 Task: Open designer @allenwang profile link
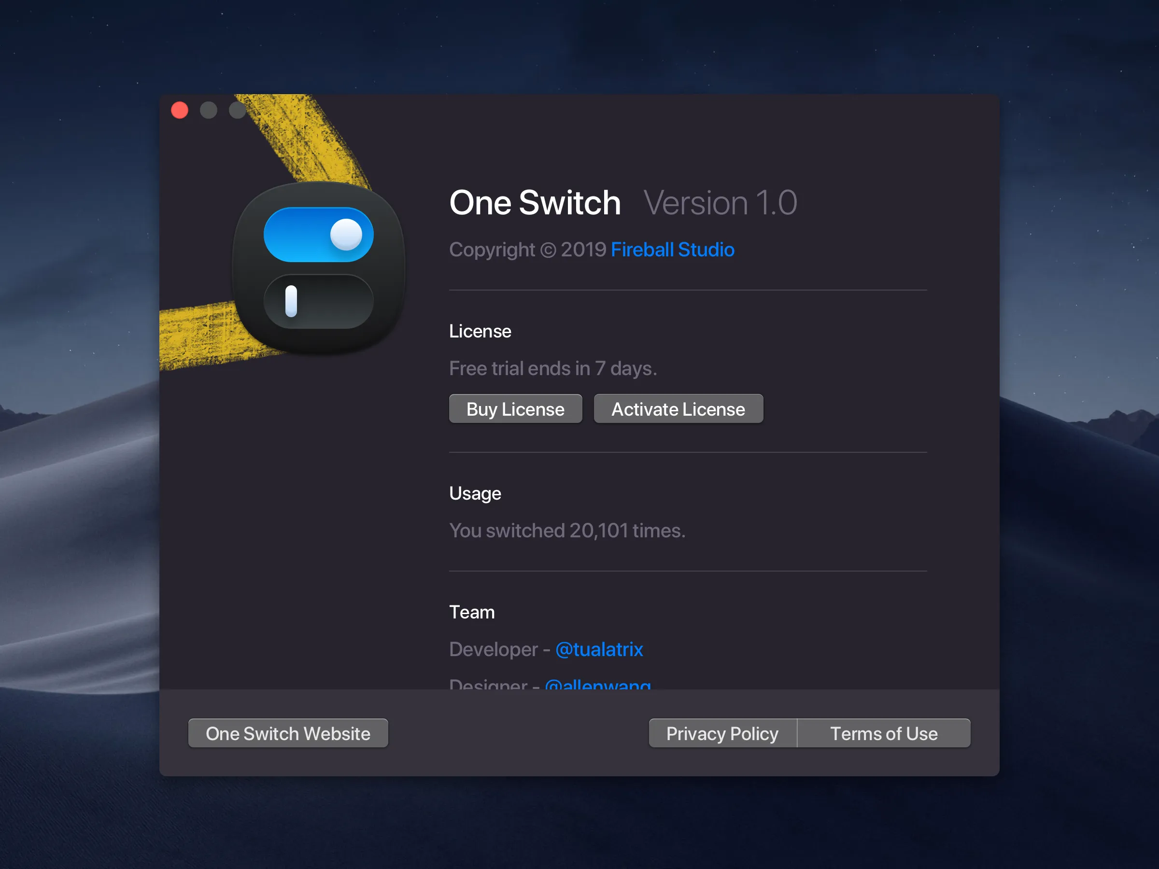pos(598,684)
